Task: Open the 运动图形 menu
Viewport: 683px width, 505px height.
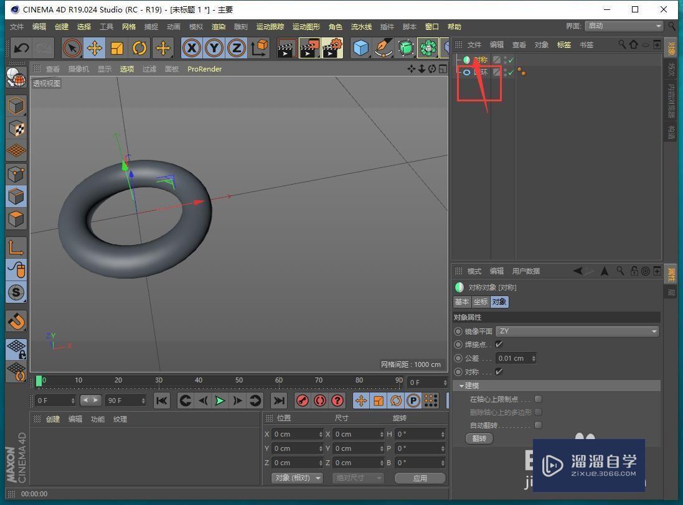Action: point(306,27)
